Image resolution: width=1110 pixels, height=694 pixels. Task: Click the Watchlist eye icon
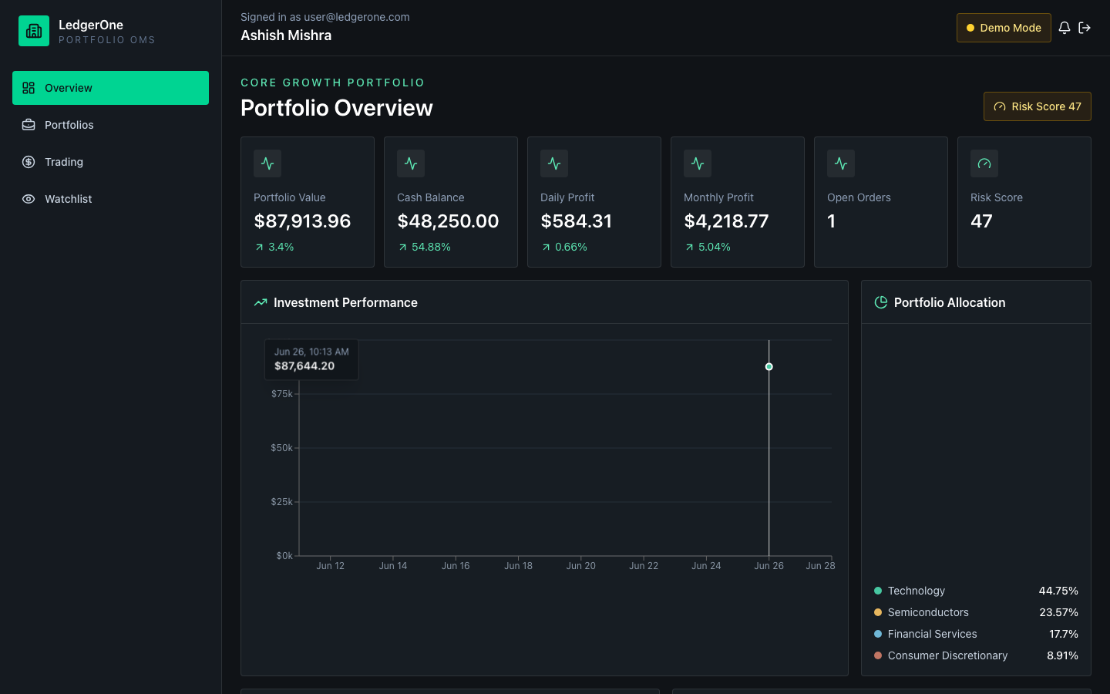tap(29, 199)
